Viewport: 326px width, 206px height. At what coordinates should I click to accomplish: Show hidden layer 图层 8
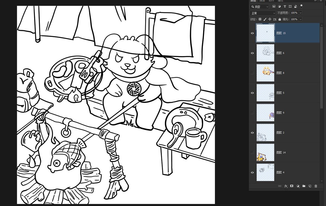click(x=252, y=73)
